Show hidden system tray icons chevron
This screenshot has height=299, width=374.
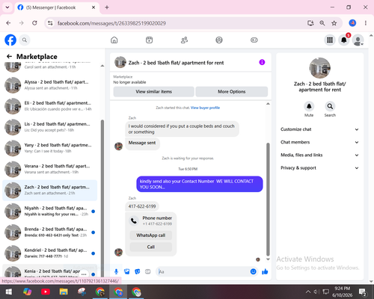[308, 292]
